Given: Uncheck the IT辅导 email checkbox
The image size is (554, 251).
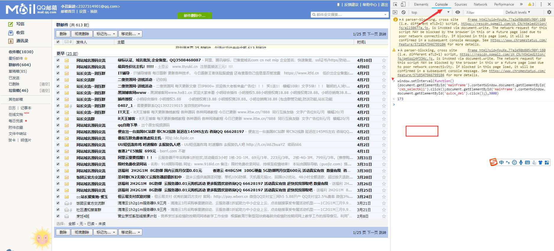Looking at the screenshot, I should click(58, 73).
